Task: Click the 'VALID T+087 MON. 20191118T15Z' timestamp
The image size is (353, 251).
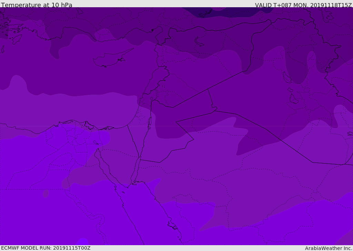Action: (303, 5)
